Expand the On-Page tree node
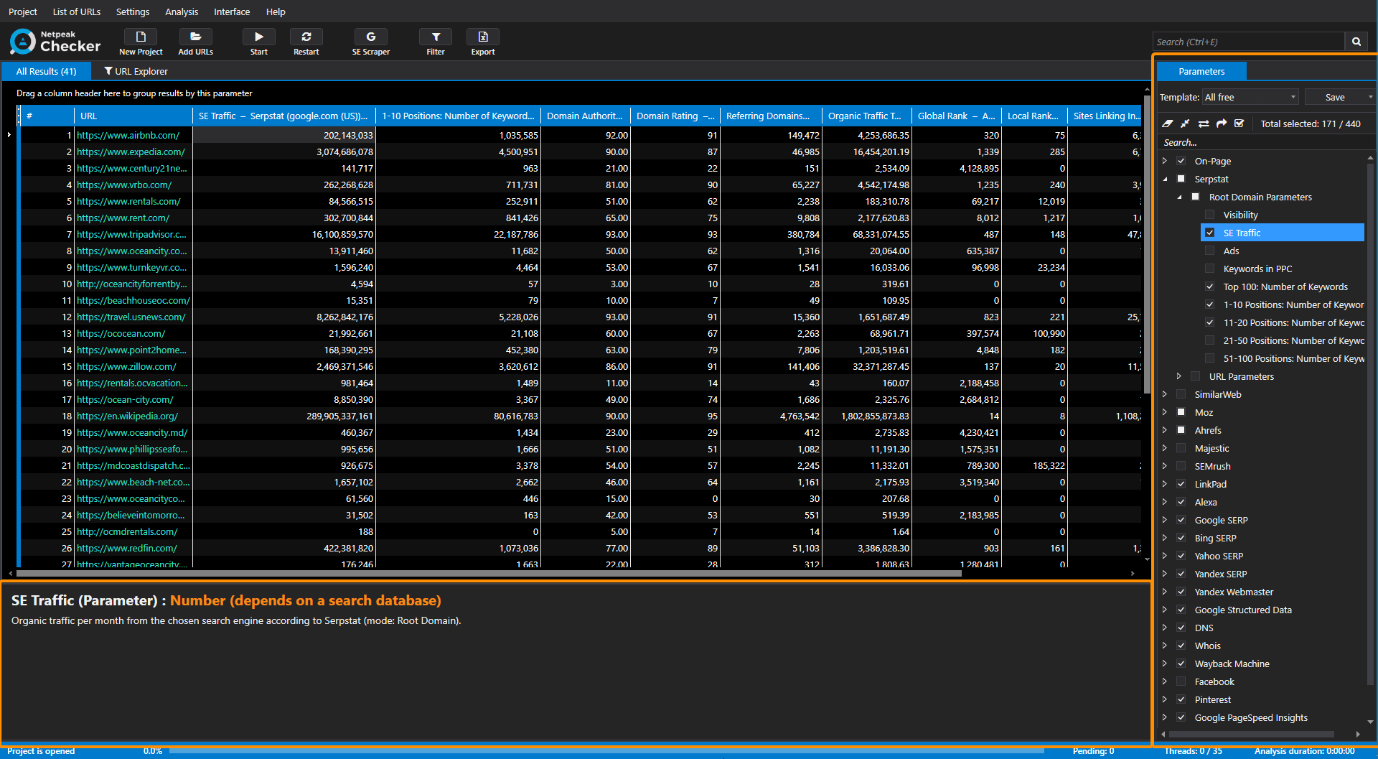The width and height of the screenshot is (1378, 759). coord(1165,161)
